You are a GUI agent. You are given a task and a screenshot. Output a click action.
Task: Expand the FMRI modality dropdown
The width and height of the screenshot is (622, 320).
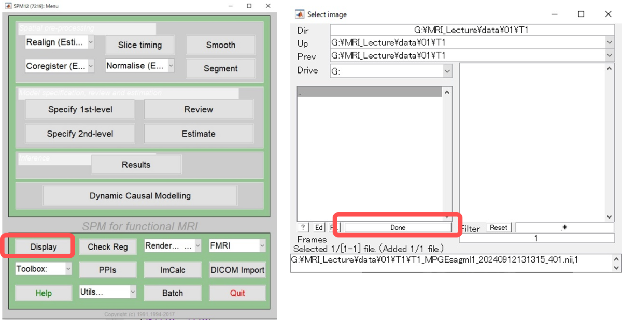click(x=237, y=245)
